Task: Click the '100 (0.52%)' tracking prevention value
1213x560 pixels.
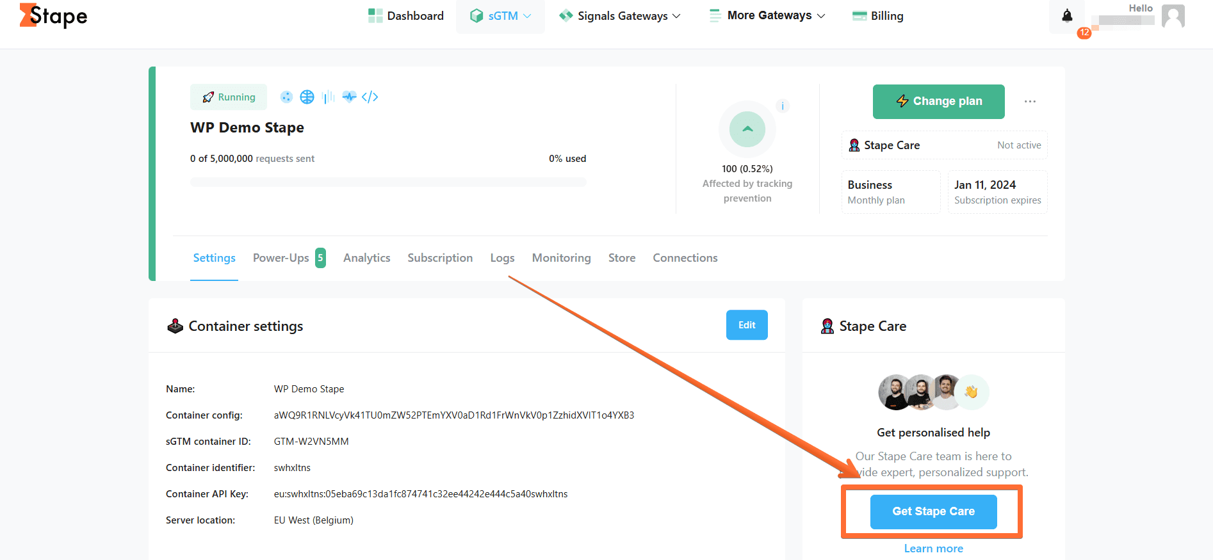Action: click(x=747, y=169)
